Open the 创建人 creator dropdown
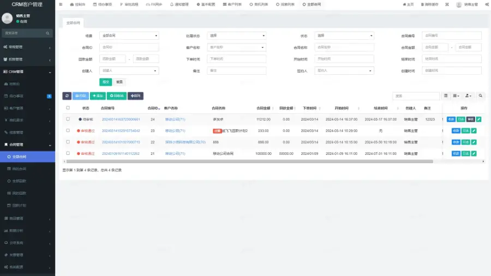Viewport: 491px width, 276px height. (x=129, y=70)
